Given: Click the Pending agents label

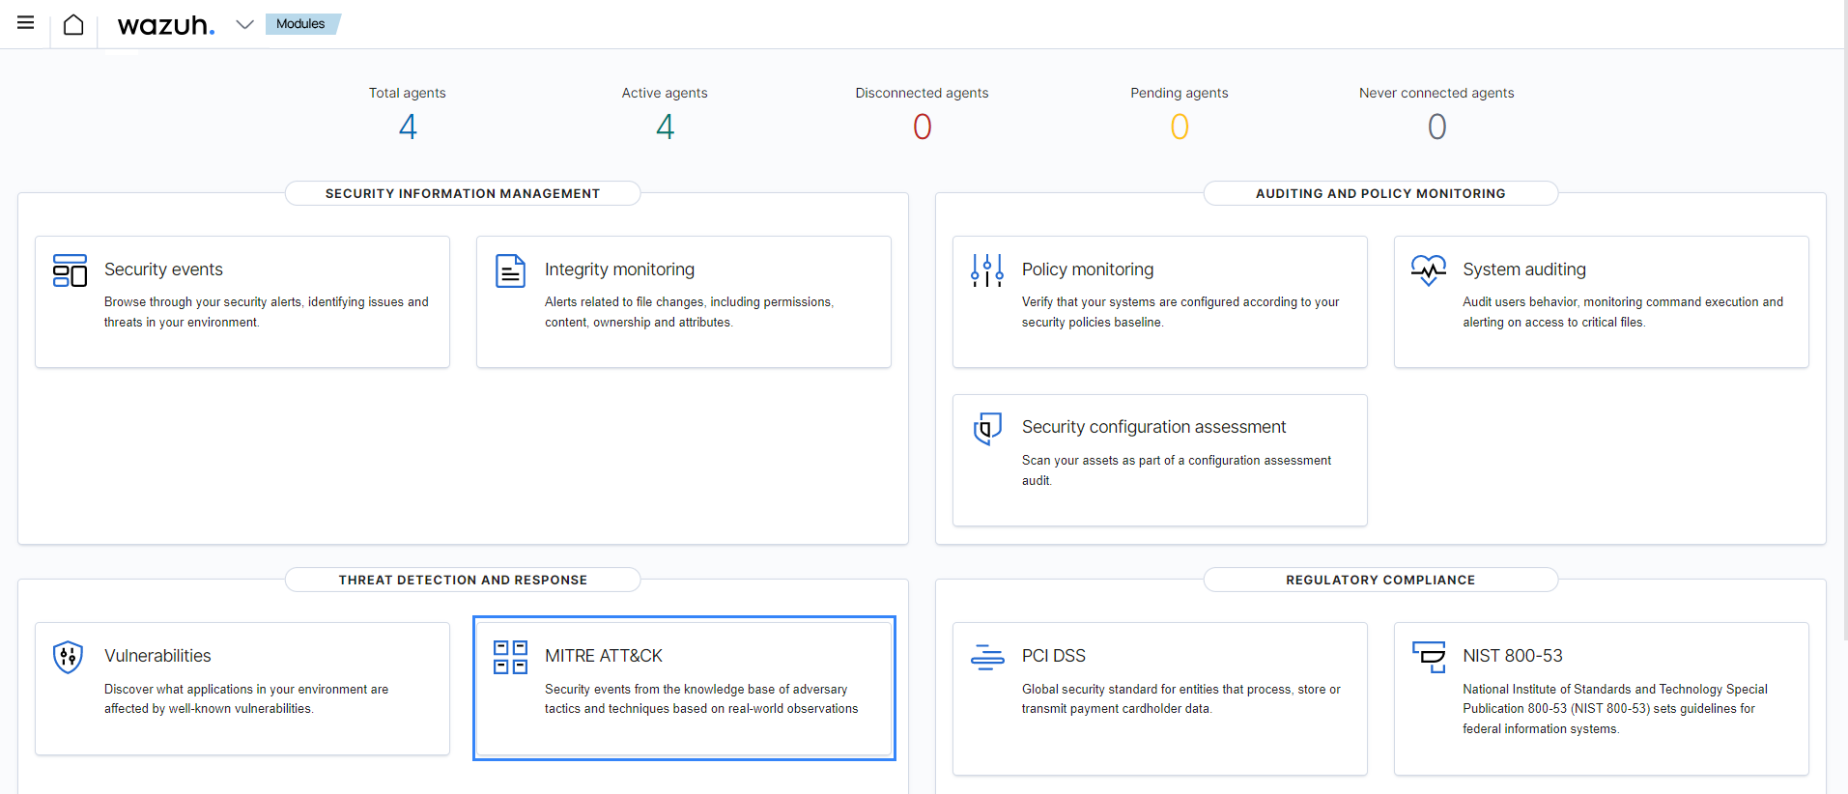Looking at the screenshot, I should coord(1180,93).
